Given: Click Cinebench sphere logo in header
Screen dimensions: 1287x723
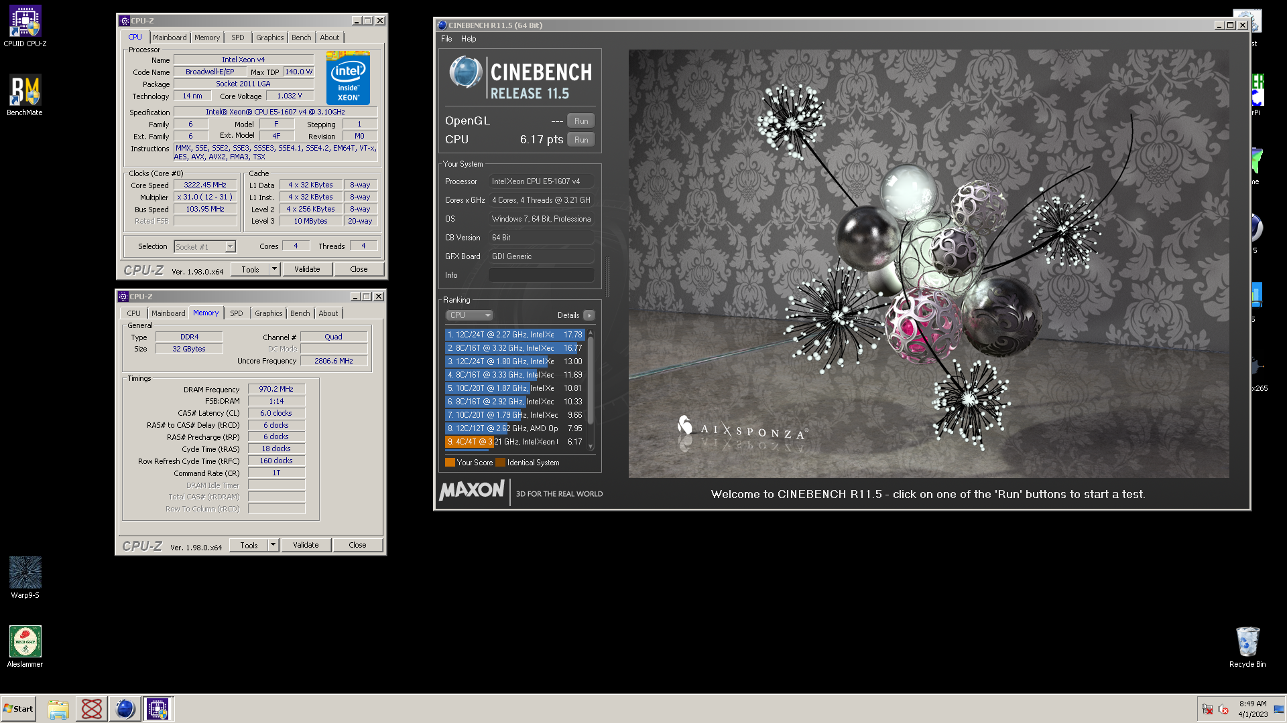Looking at the screenshot, I should [x=465, y=72].
